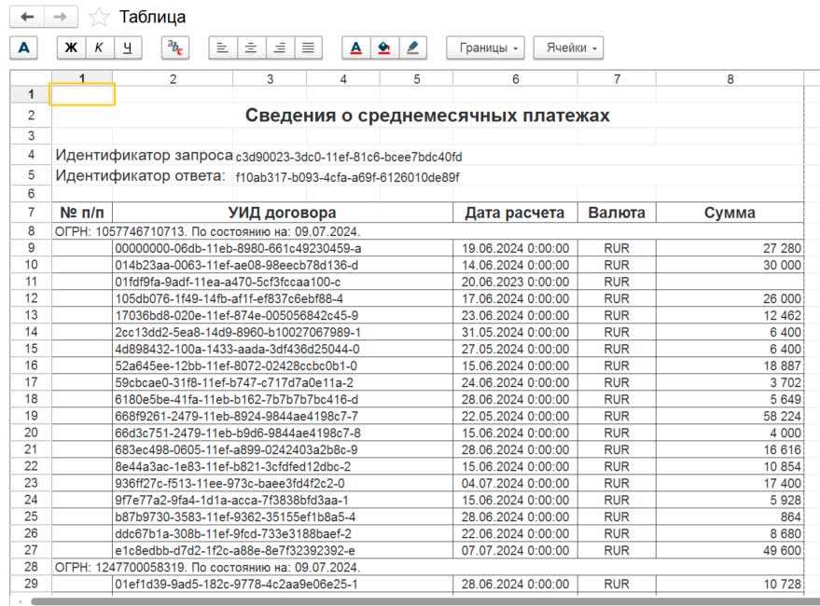Select the sum cell 5 928
This screenshot has height=606, width=820.
pos(730,500)
